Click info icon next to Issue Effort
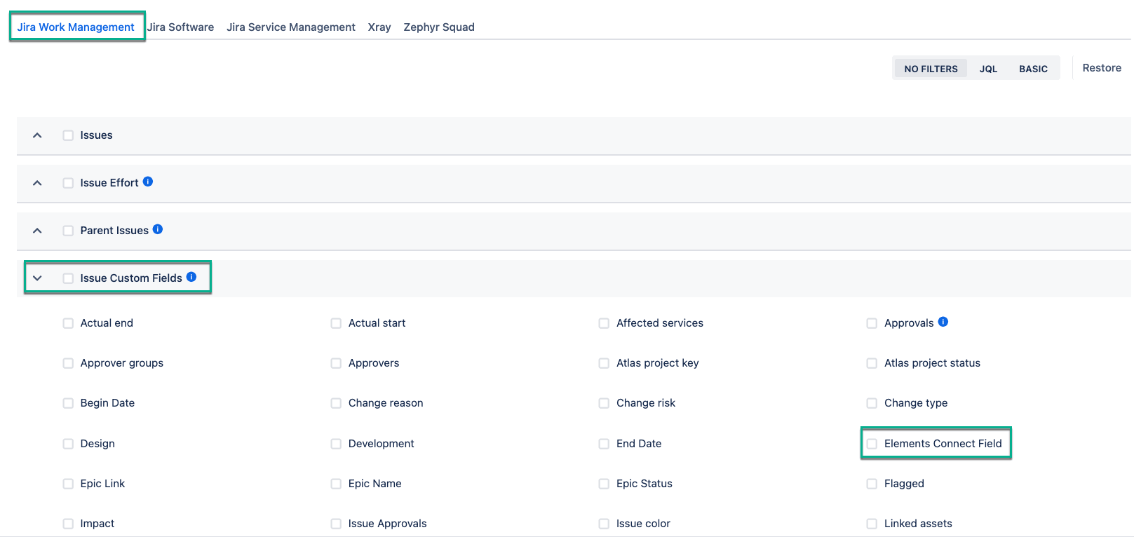This screenshot has width=1134, height=537. click(148, 182)
